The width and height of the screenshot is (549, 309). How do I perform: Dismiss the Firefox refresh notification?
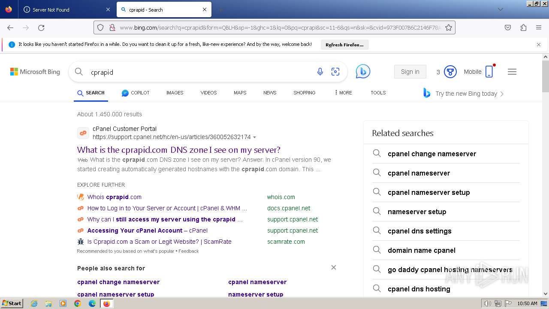point(539,44)
